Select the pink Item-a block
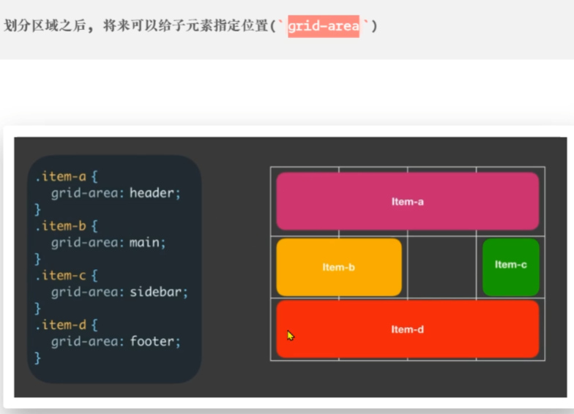Viewport: 574px width, 414px height. pos(407,201)
